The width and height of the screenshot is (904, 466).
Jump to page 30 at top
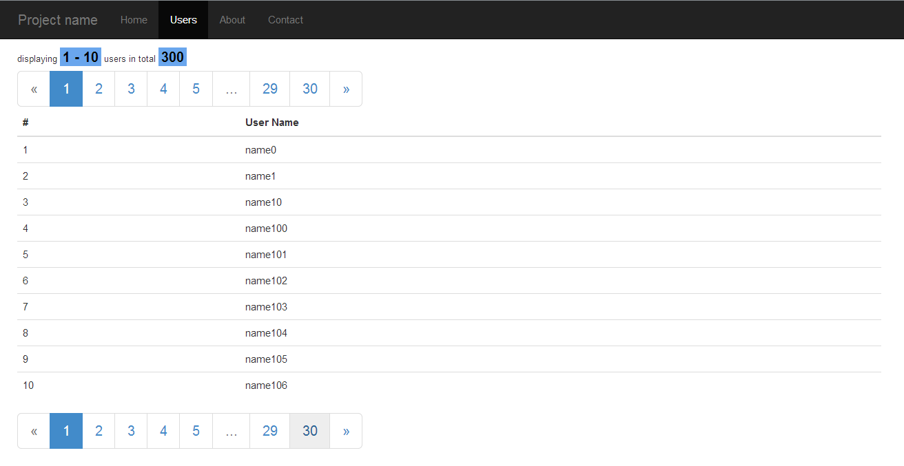(309, 88)
